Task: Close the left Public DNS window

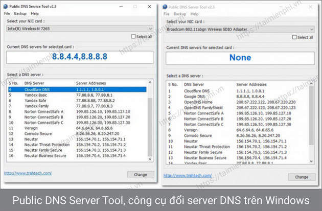Action: coord(149,7)
